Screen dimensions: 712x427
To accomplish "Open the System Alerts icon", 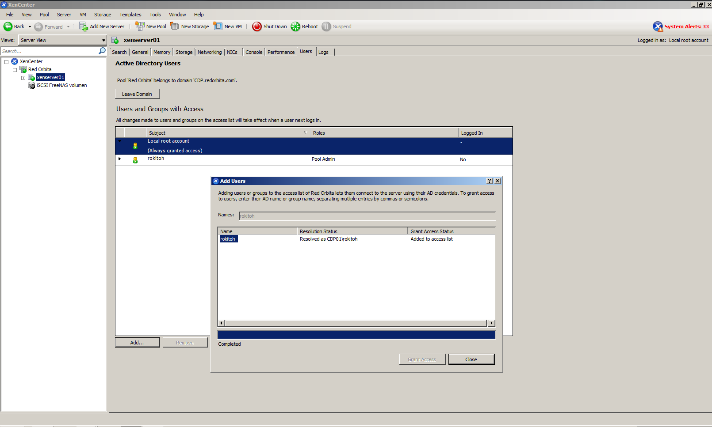I will coord(658,26).
